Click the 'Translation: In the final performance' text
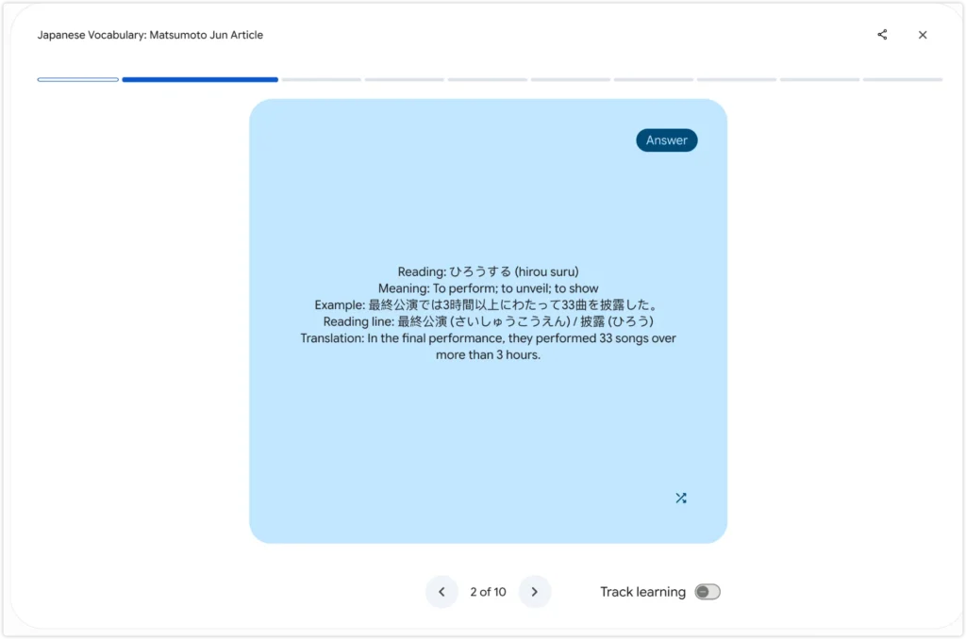 (x=488, y=347)
